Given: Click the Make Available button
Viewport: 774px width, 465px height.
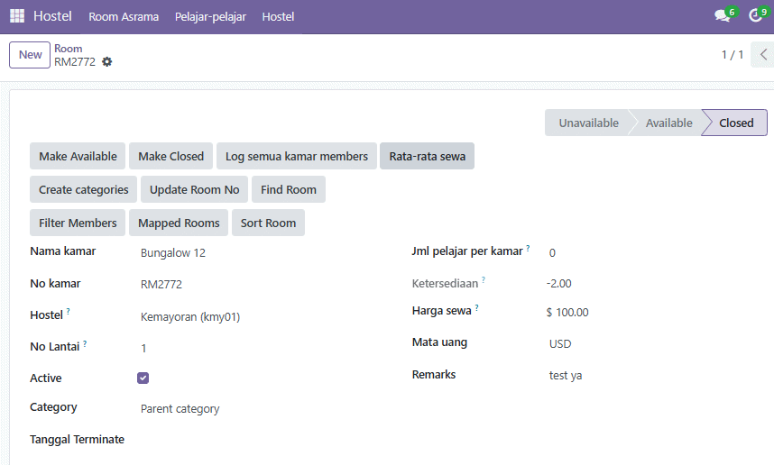Looking at the screenshot, I should [78, 156].
